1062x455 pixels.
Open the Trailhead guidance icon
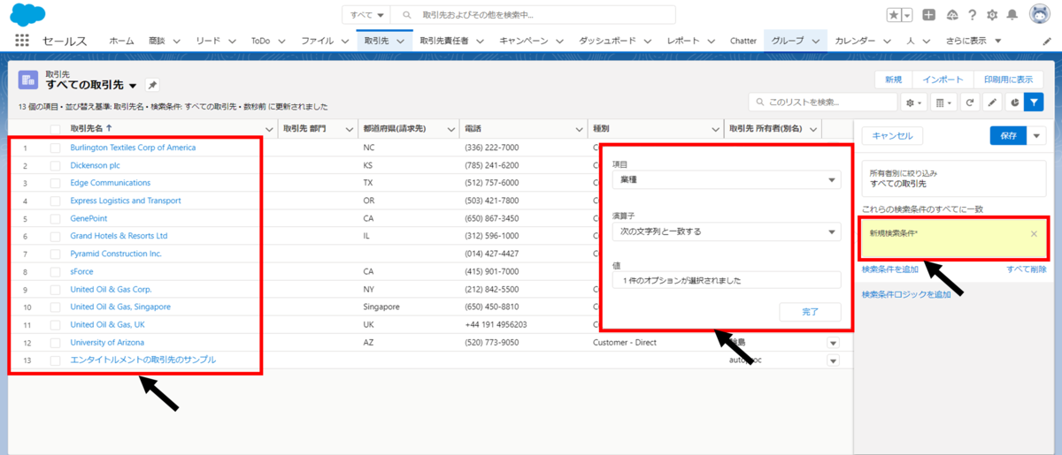click(x=952, y=15)
